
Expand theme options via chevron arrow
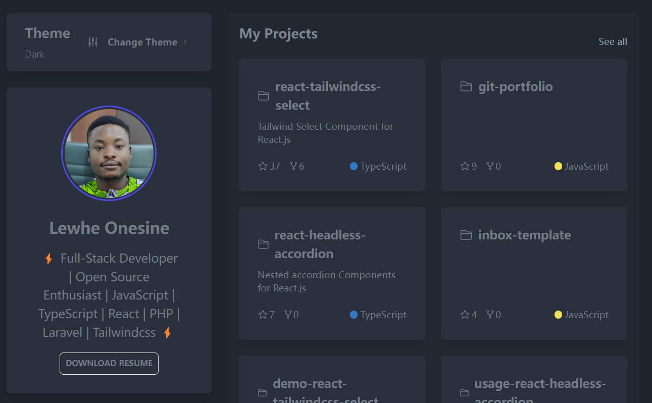(x=185, y=42)
